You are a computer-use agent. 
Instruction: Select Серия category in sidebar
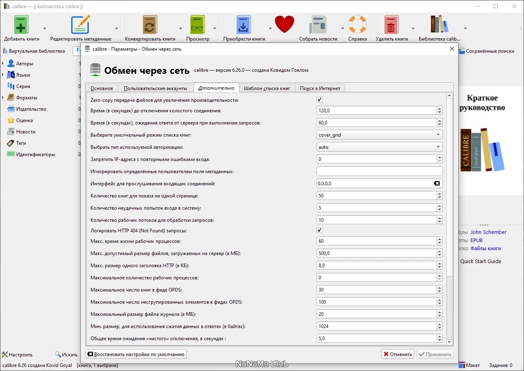pyautogui.click(x=23, y=86)
